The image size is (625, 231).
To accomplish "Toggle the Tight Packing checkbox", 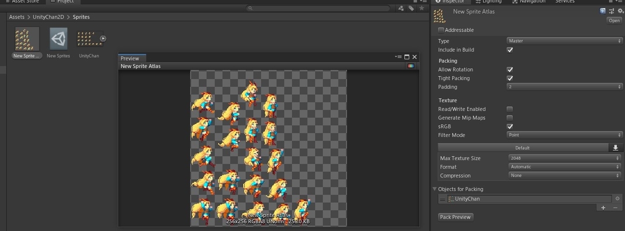I will (x=510, y=78).
